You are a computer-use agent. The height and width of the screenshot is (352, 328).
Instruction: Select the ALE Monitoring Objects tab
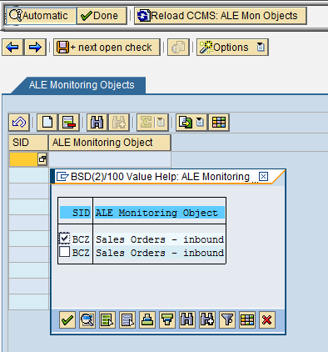pos(82,85)
